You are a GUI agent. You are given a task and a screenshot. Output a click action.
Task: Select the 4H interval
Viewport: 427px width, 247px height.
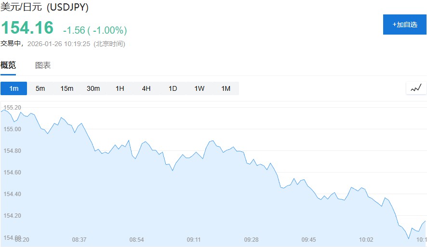[146, 88]
